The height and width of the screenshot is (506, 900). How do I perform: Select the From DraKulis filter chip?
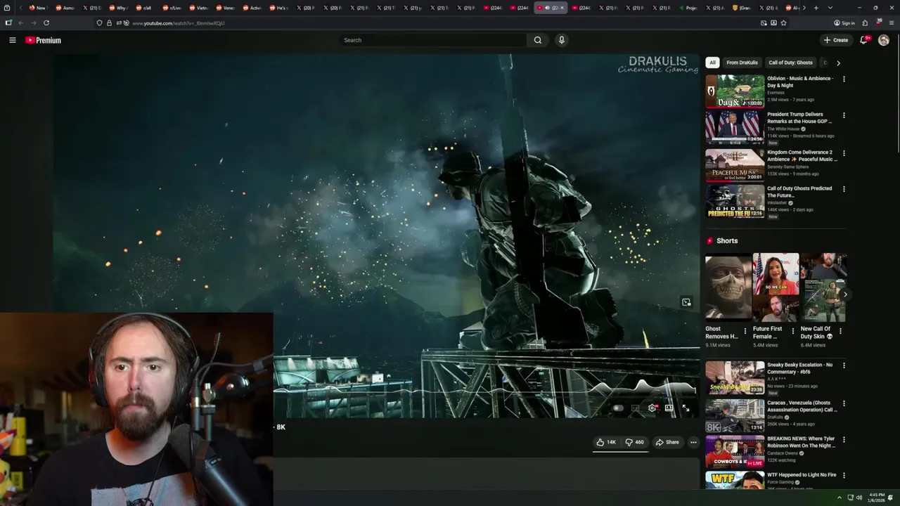pos(742,63)
